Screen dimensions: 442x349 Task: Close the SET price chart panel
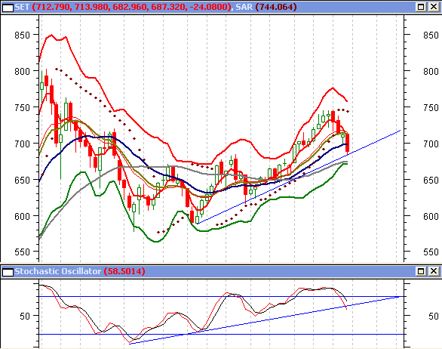(x=434, y=7)
